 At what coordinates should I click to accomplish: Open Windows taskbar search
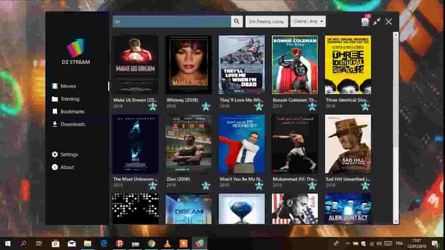click(x=24, y=243)
